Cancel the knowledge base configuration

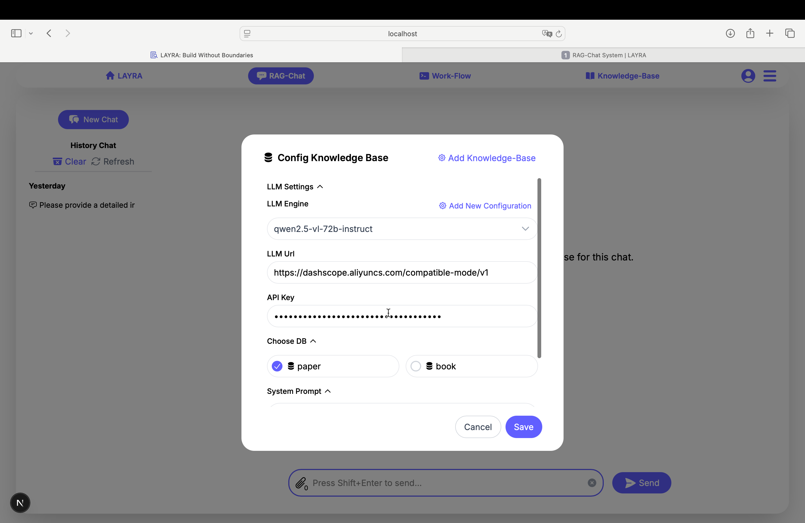(478, 427)
